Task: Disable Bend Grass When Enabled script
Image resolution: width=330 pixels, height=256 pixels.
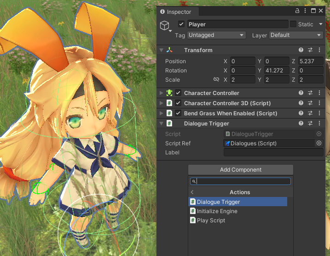Action: (x=178, y=113)
